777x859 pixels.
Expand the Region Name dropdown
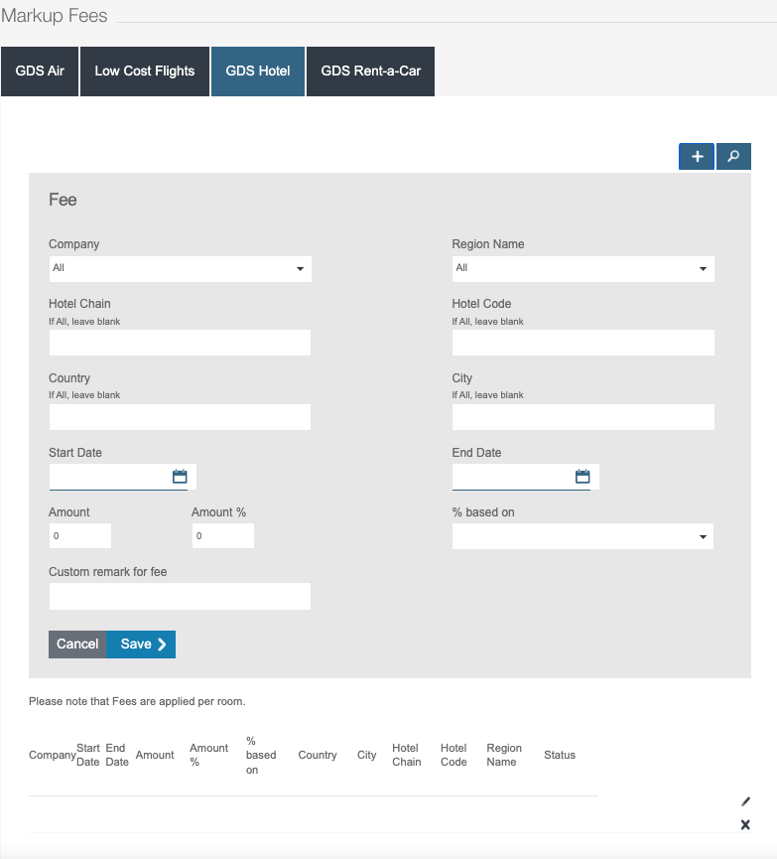pos(583,269)
